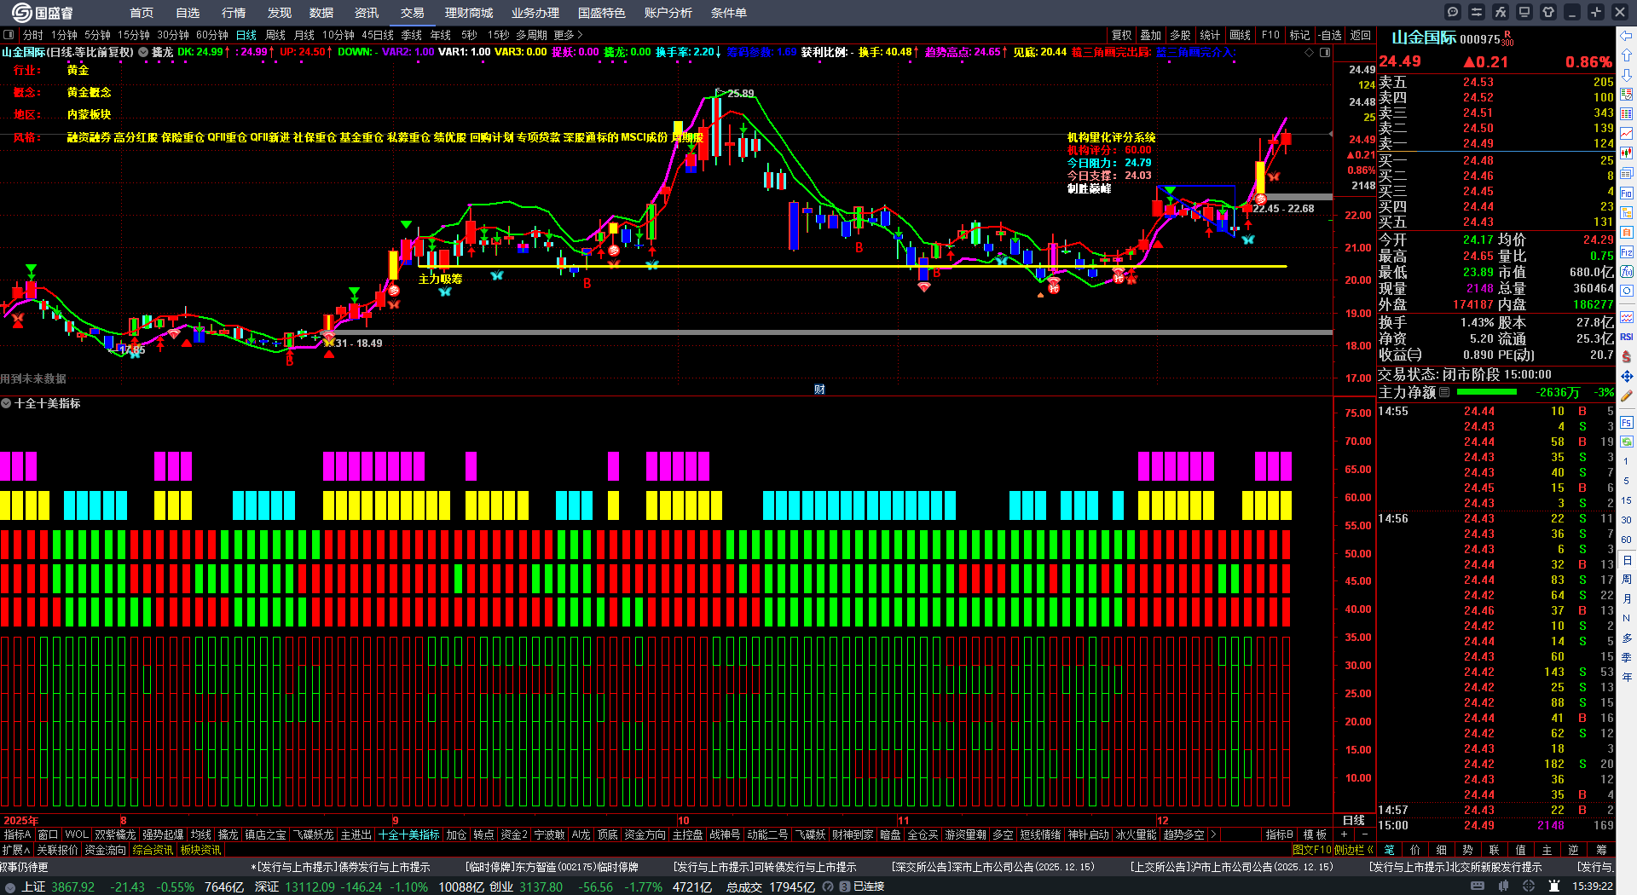Open the 多股 multi-stock option
The height and width of the screenshot is (895, 1637).
coord(1180,35)
